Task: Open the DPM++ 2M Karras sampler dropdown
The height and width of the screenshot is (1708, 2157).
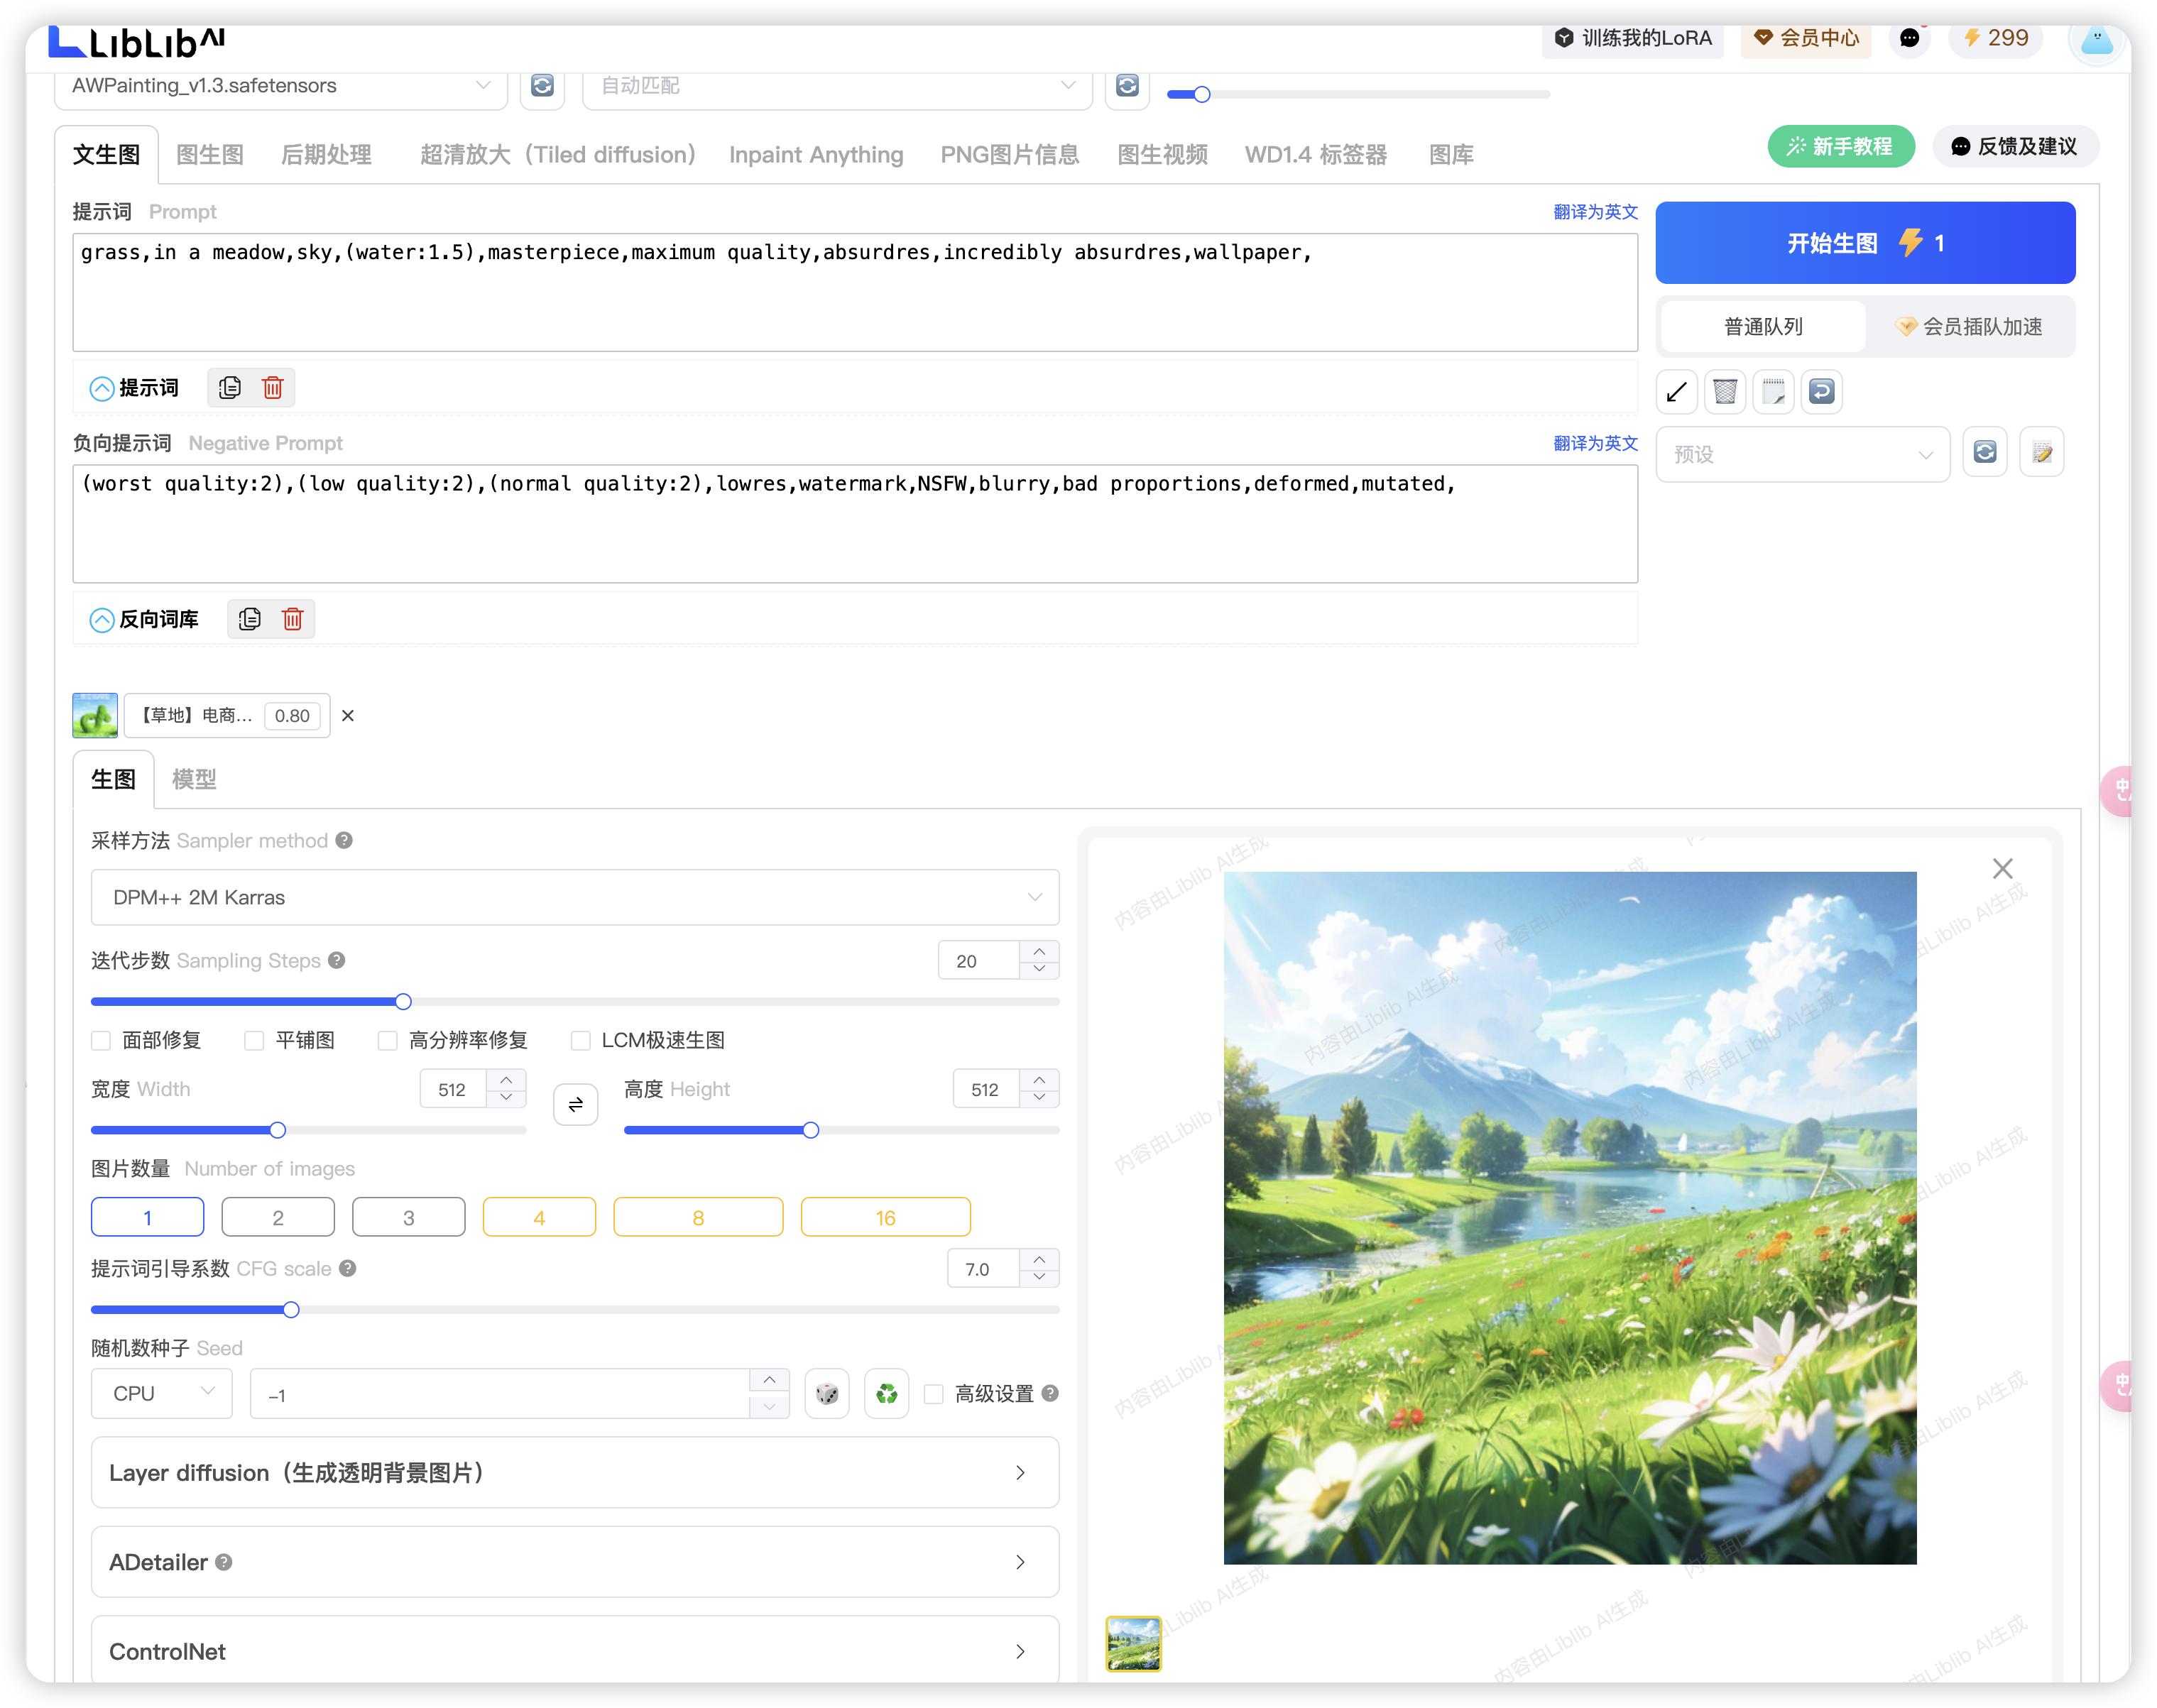Action: [574, 897]
